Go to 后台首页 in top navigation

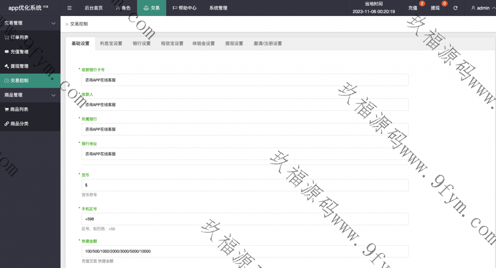[x=93, y=8]
